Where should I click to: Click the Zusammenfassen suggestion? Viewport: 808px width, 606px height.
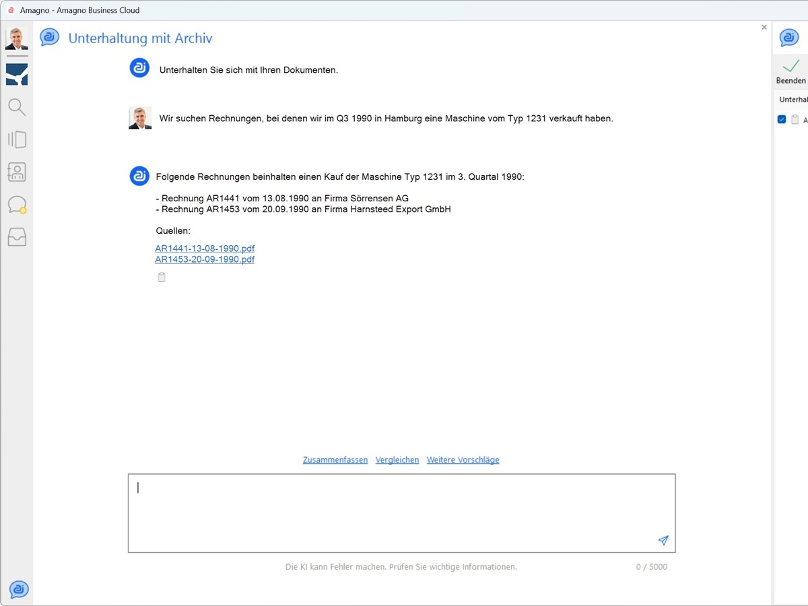click(335, 460)
